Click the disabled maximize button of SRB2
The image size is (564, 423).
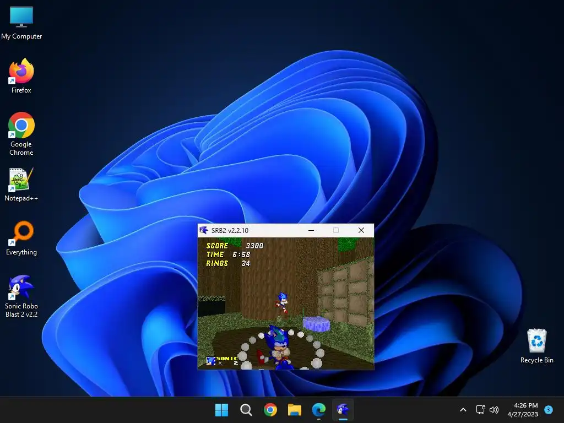(x=336, y=230)
